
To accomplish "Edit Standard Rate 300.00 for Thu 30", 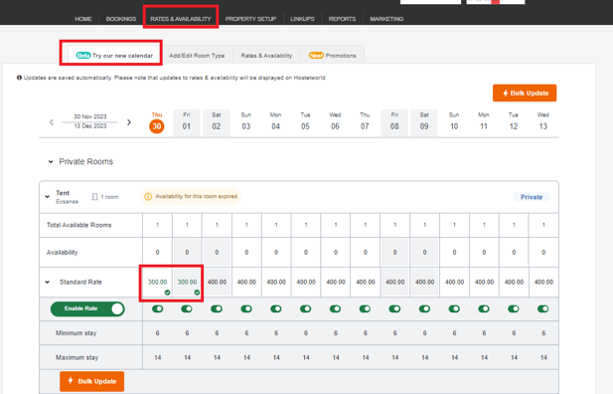I will pos(158,282).
